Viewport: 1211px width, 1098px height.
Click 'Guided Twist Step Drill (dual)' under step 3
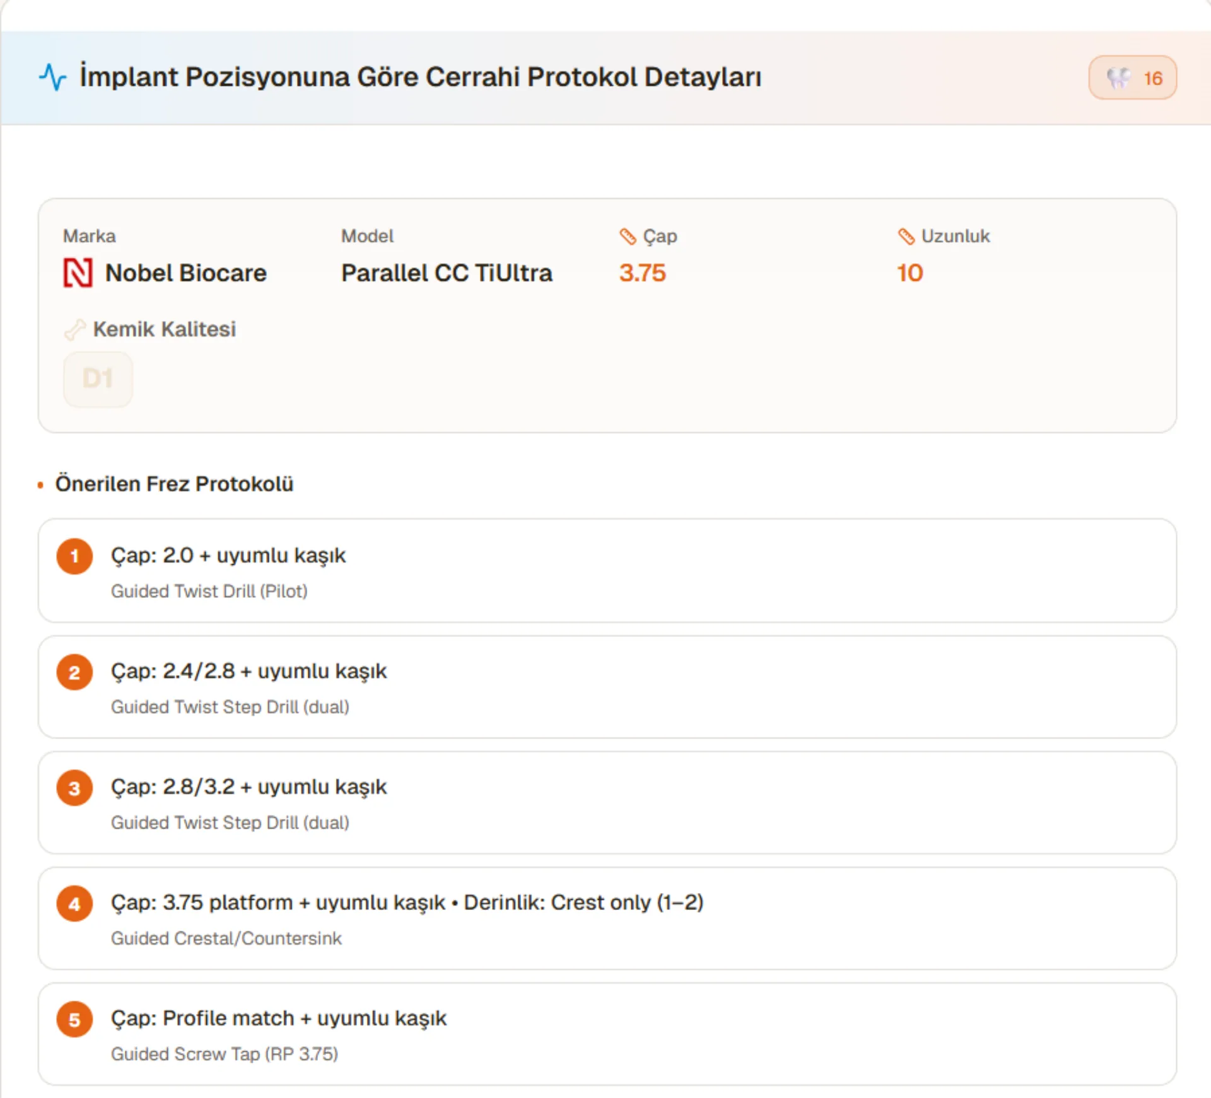(230, 823)
